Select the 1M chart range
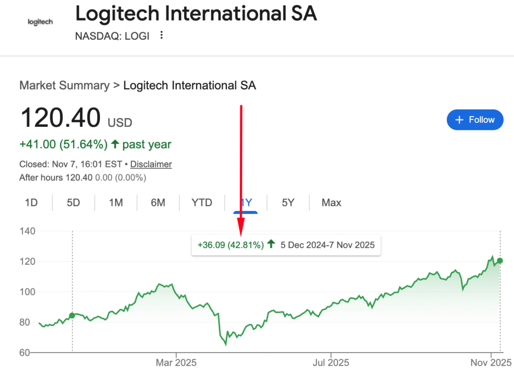This screenshot has width=514, height=373. [115, 203]
